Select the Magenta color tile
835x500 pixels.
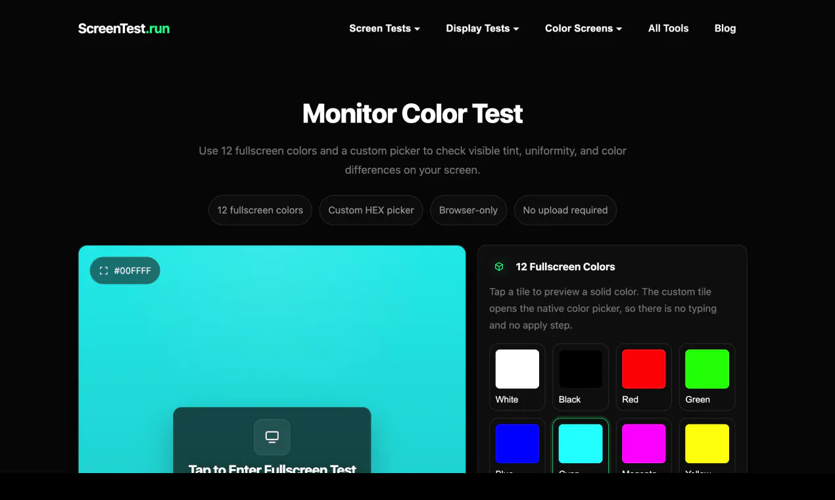click(x=644, y=445)
